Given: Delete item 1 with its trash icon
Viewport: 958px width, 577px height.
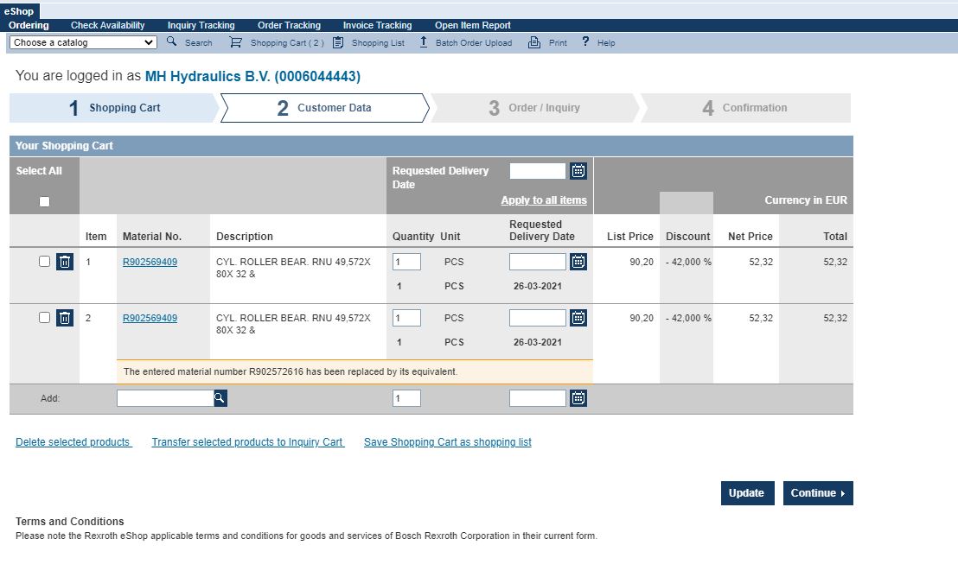Looking at the screenshot, I should [65, 262].
